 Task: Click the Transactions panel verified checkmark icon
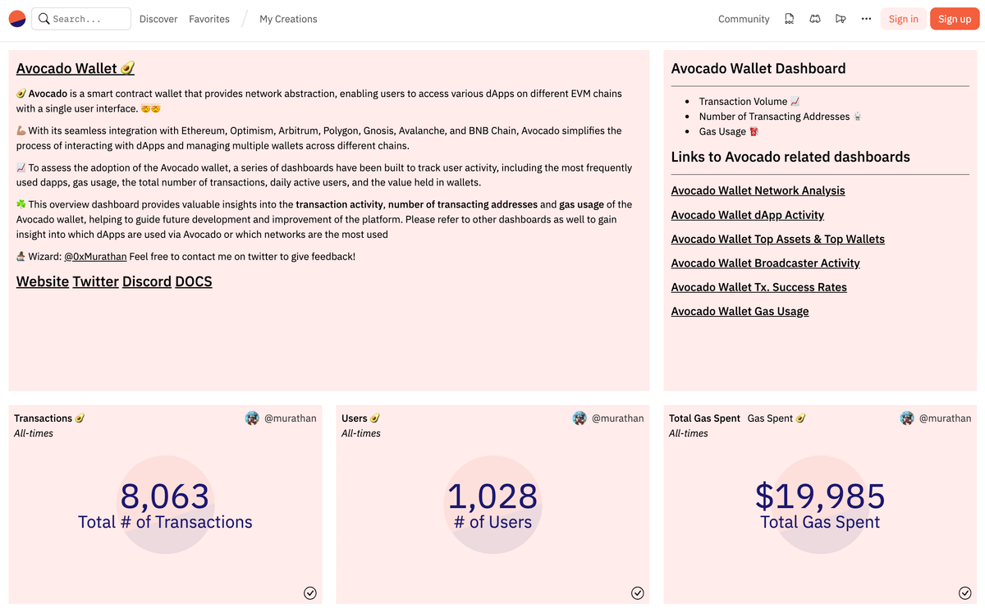point(310,592)
